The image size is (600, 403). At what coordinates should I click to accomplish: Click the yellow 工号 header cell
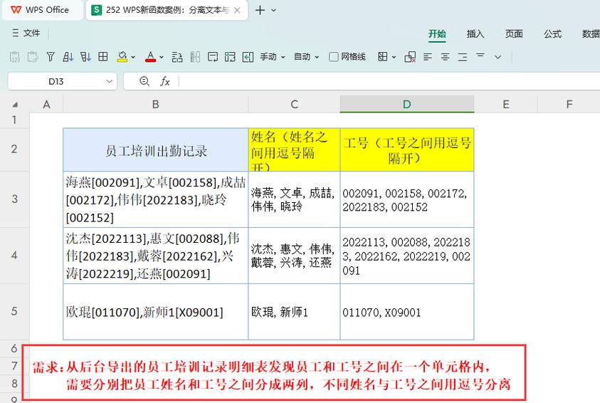[407, 150]
